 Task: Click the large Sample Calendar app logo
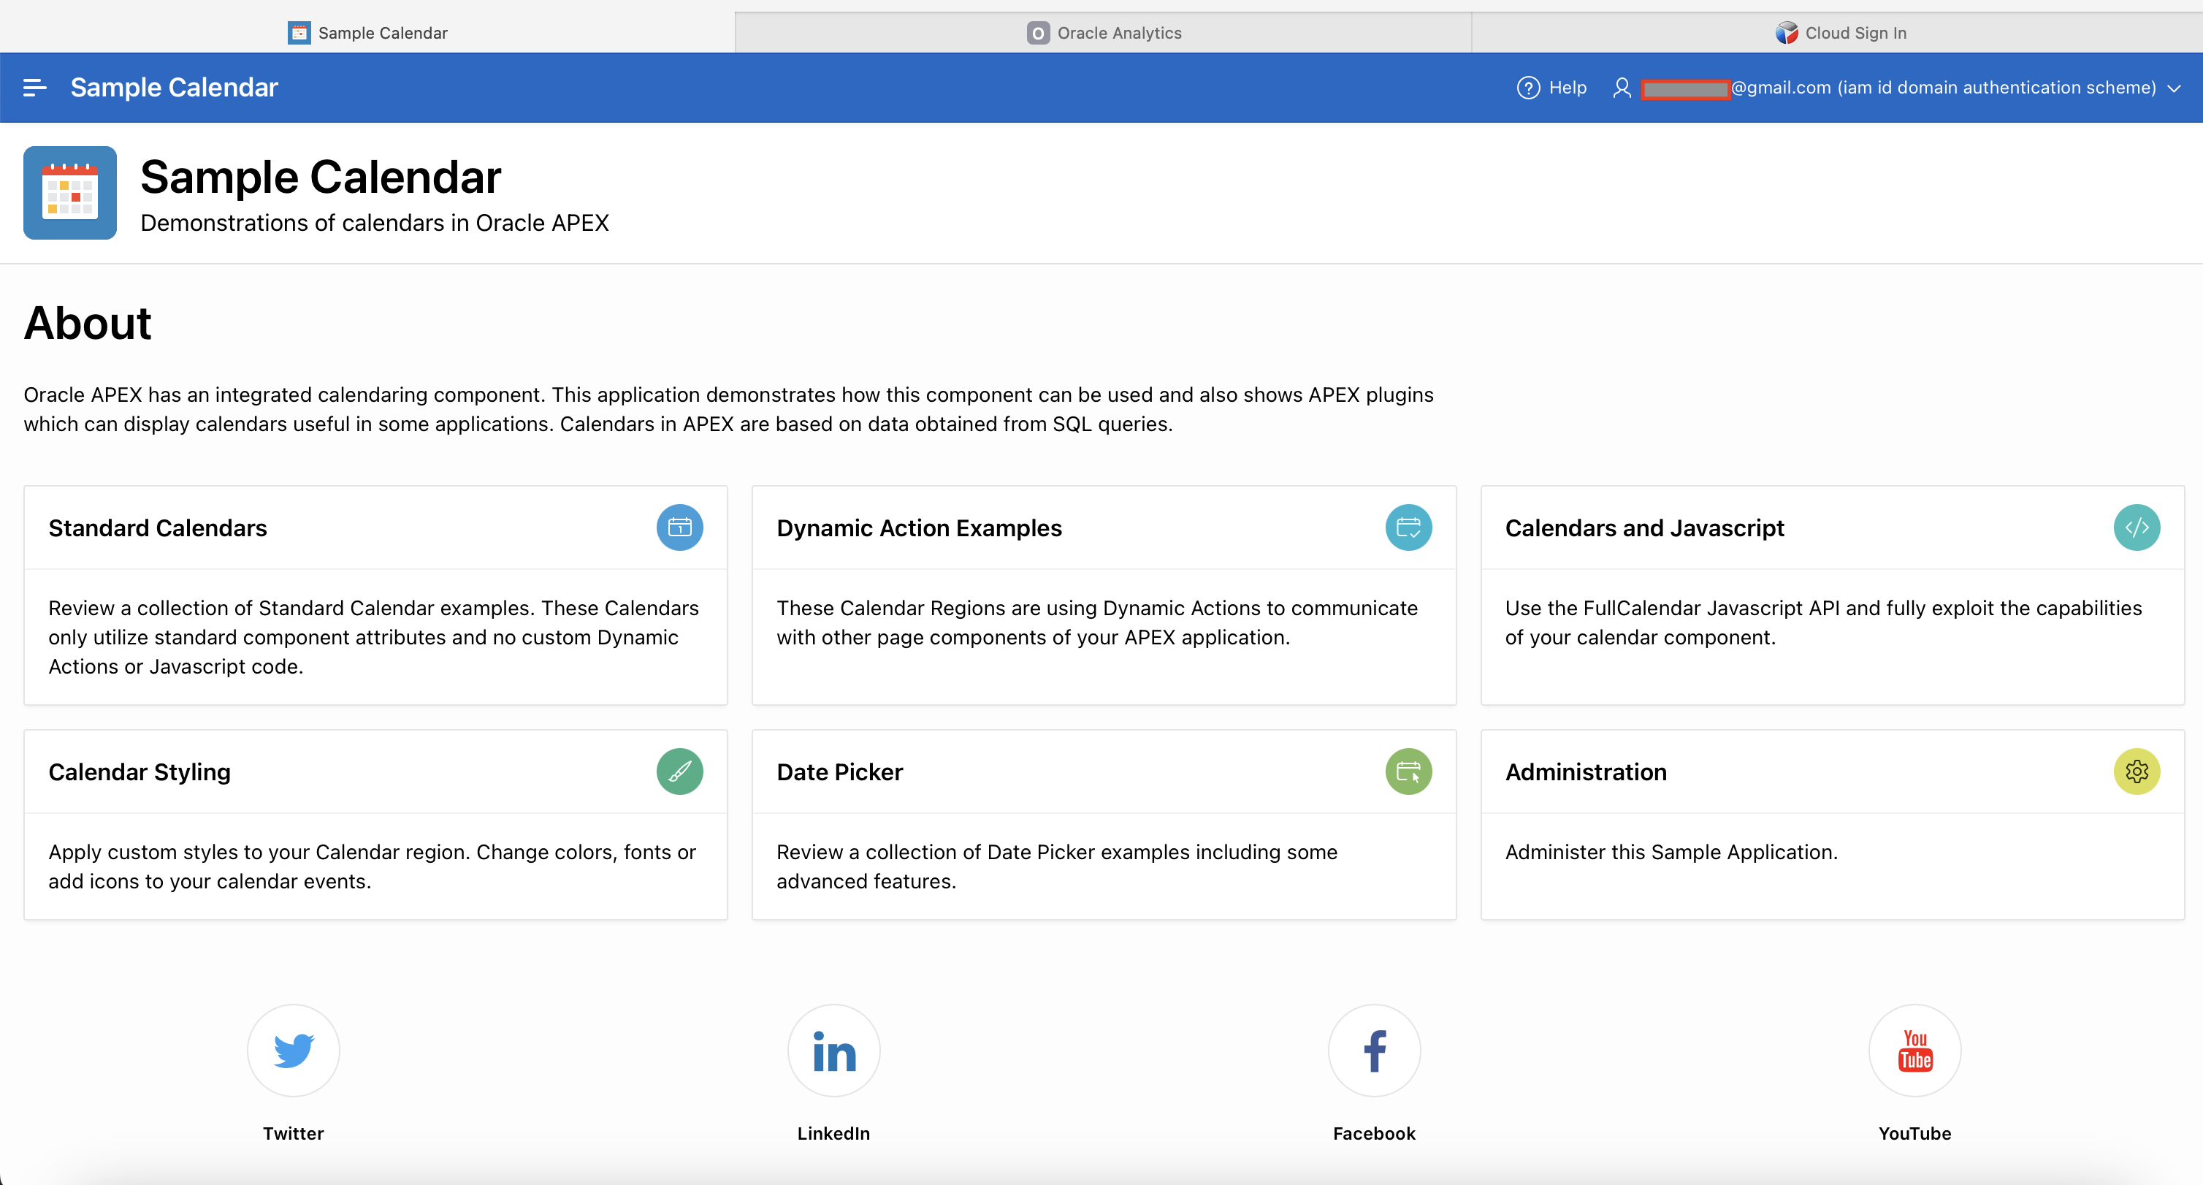(x=70, y=193)
